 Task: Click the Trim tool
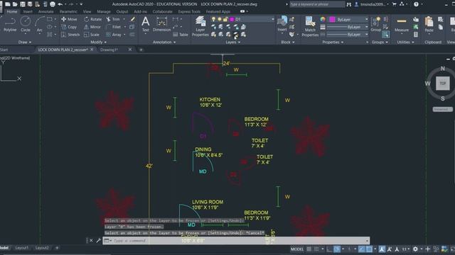coord(112,19)
